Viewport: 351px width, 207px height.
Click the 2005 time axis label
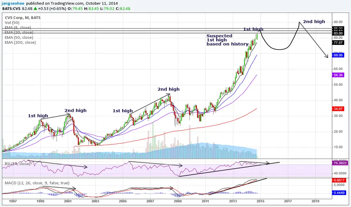(123, 201)
